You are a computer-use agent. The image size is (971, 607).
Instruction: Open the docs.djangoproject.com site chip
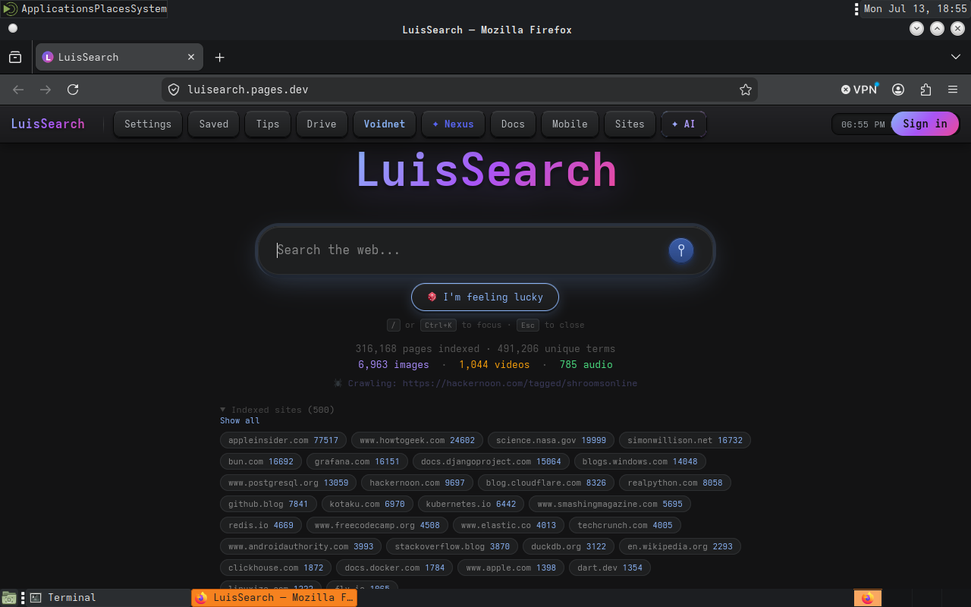point(491,461)
